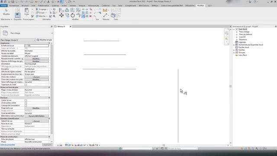Viewport: 277px width, 156px height.
Task: Click Modifier button for Remplacements visibilité
Action: tap(36, 59)
